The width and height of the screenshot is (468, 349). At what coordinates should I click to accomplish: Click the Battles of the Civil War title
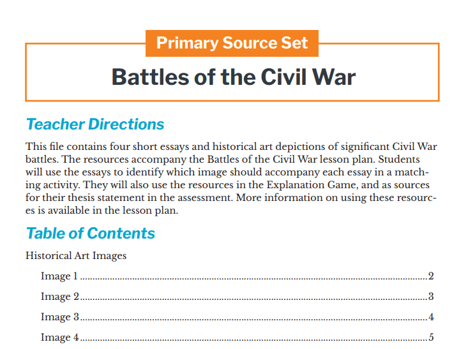click(x=233, y=77)
